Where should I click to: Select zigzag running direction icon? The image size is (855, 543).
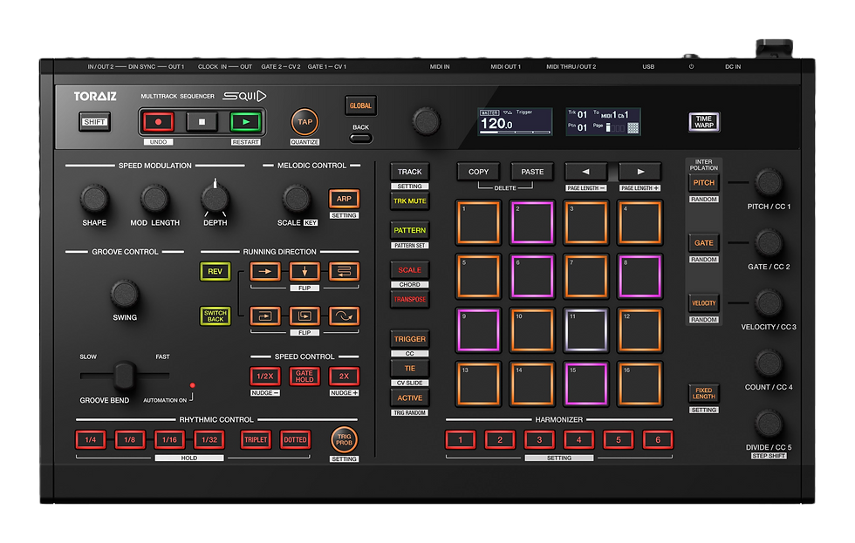344,271
